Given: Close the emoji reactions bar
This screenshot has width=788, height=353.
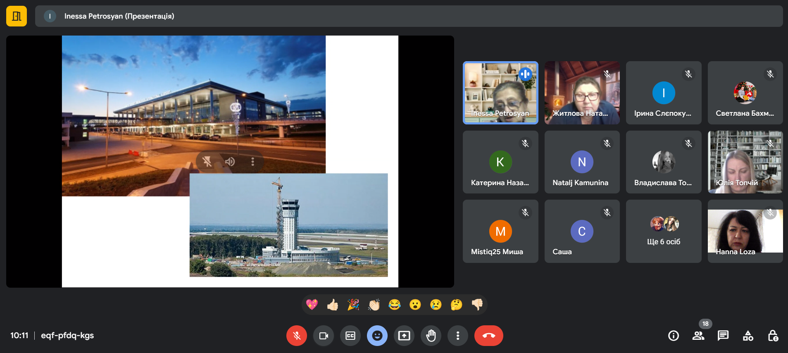Looking at the screenshot, I should point(377,336).
